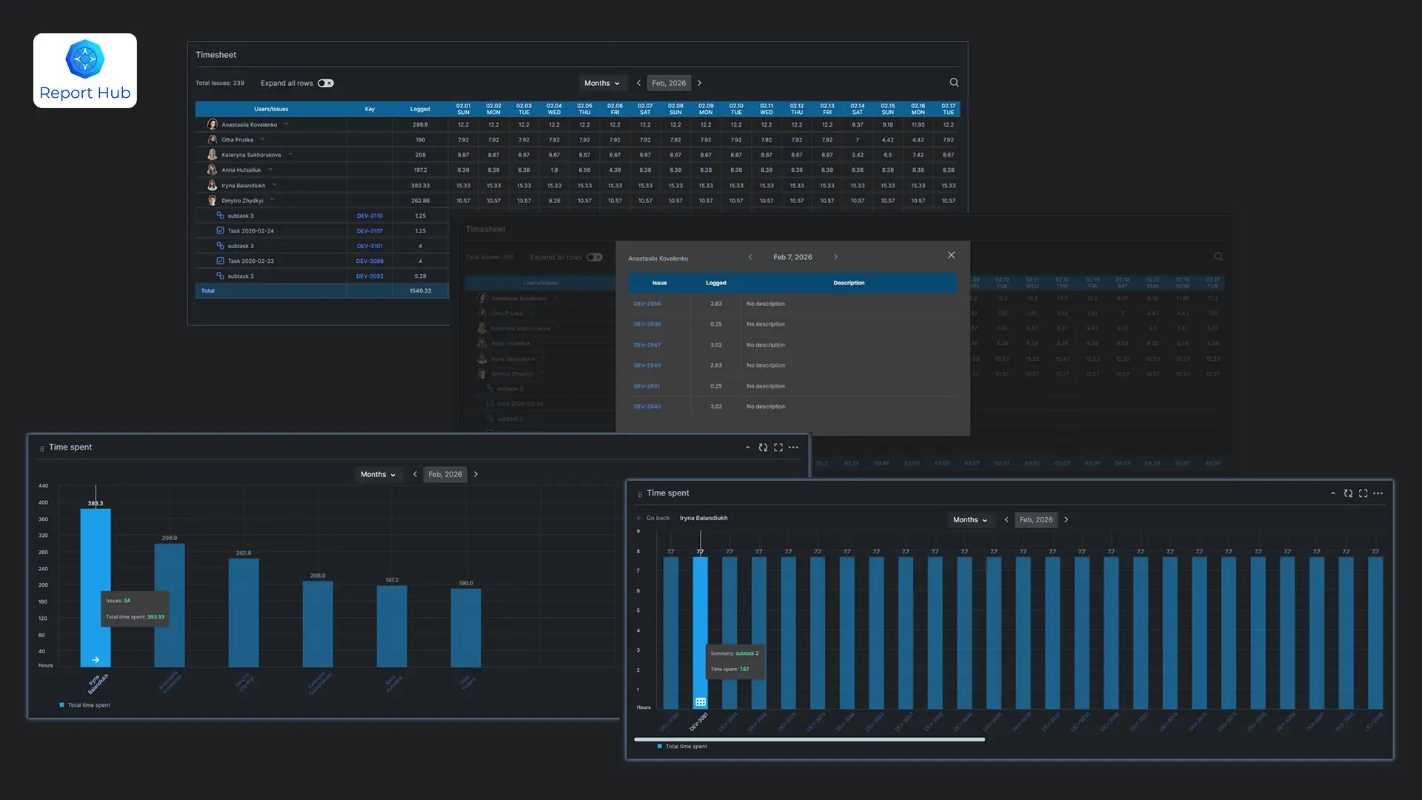Click the 298.9 bar in left chart

click(x=170, y=605)
